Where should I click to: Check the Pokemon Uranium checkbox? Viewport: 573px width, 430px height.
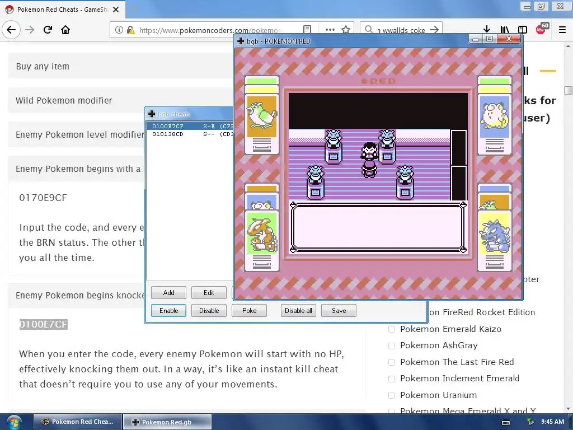click(392, 395)
